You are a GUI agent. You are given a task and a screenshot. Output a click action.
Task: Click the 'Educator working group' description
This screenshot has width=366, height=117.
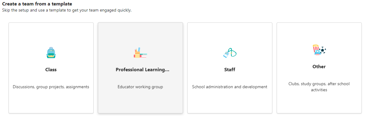(x=140, y=87)
